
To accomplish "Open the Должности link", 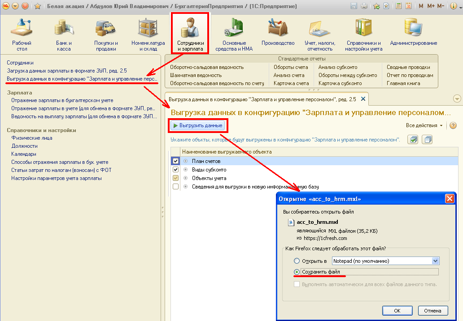I will (x=25, y=146).
